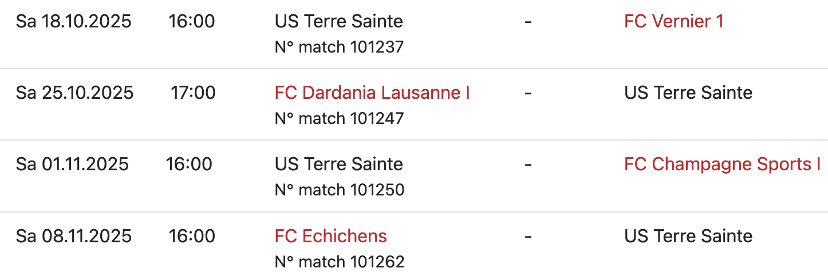Open the FC Dardania Lausanne I link
828x280 pixels.
(372, 93)
